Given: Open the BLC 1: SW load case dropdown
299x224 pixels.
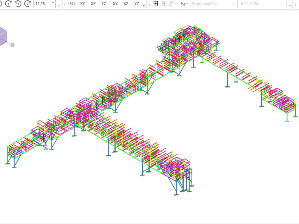Looking at the screenshot, I should click(263, 4).
